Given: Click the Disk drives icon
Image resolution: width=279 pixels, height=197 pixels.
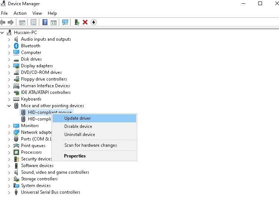Looking at the screenshot, I should pyautogui.click(x=16, y=60).
